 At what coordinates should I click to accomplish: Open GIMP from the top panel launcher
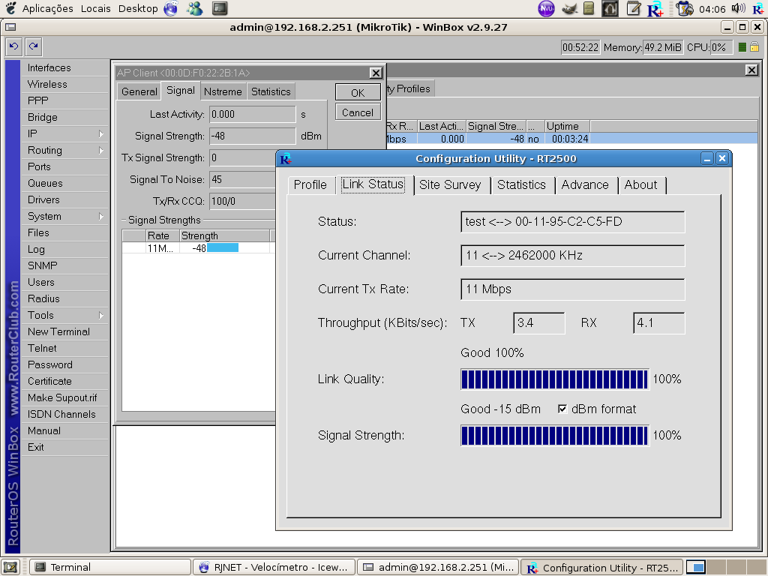pyautogui.click(x=569, y=9)
